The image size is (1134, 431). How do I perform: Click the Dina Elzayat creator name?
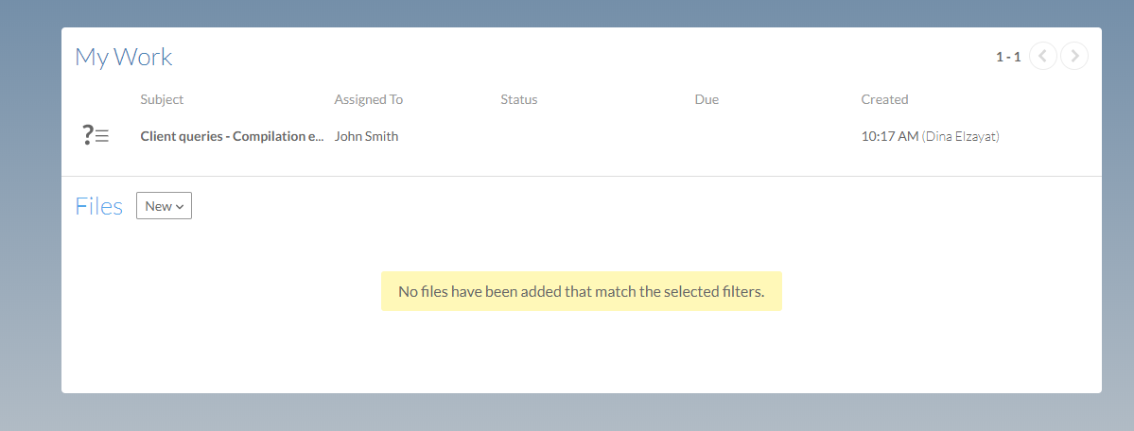pyautogui.click(x=960, y=136)
